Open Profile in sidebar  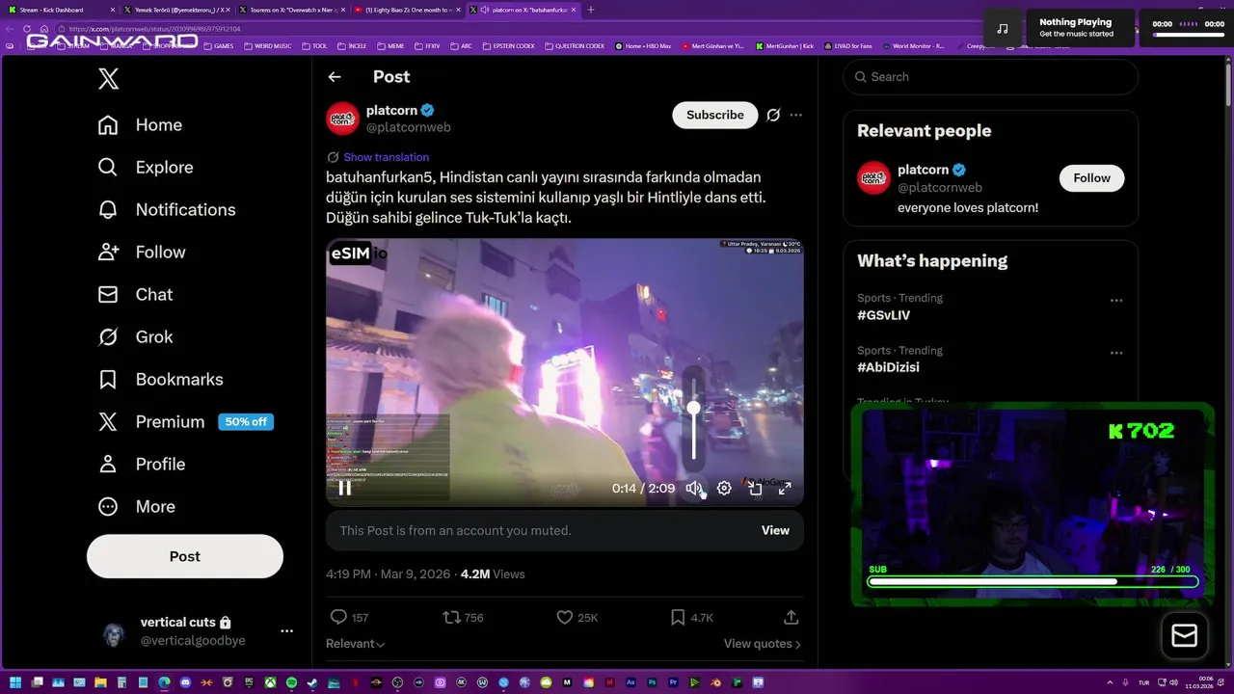(x=141, y=464)
